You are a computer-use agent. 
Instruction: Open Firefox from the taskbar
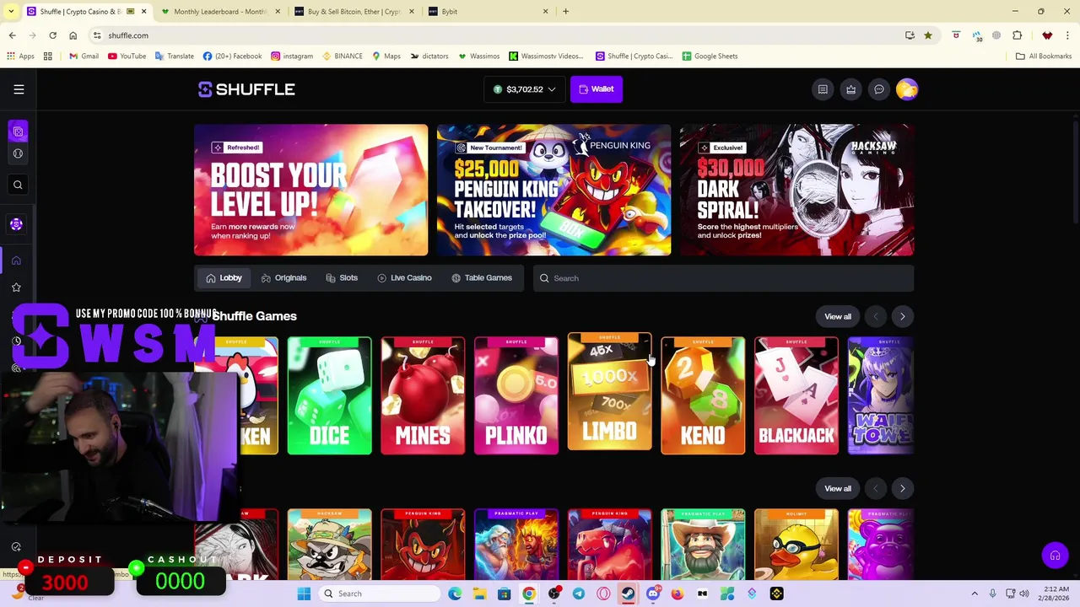click(x=677, y=594)
